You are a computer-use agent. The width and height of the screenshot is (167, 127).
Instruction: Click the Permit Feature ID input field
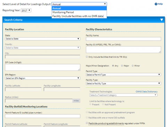point(42,116)
